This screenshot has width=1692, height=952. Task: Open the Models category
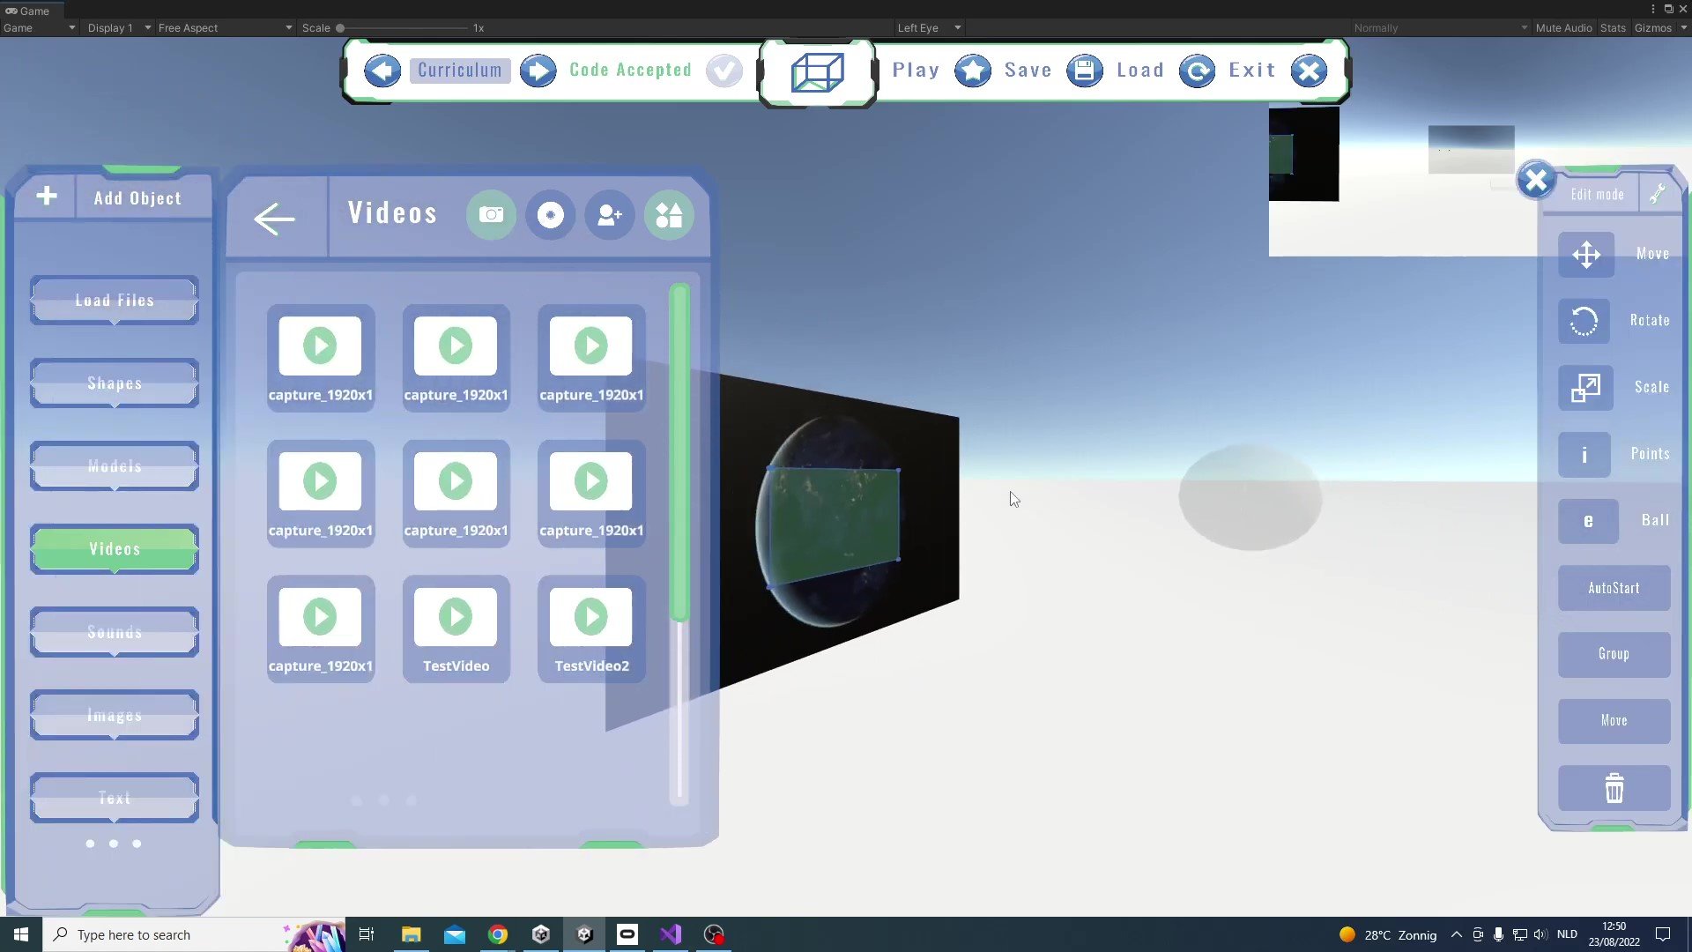coord(115,466)
